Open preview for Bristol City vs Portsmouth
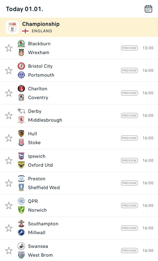Image resolution: width=158 pixels, height=261 pixels. 129,71
